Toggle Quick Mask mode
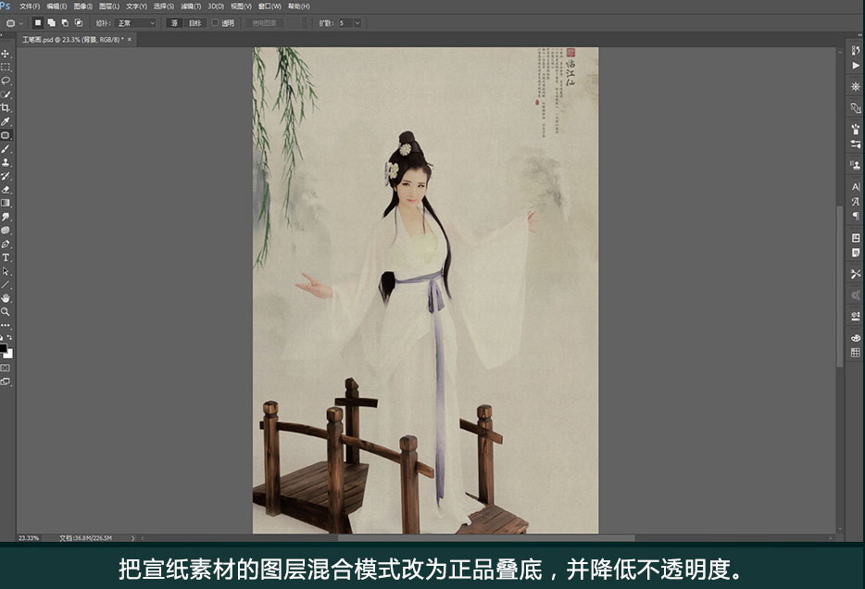Screen dimensions: 865x589 point(6,368)
